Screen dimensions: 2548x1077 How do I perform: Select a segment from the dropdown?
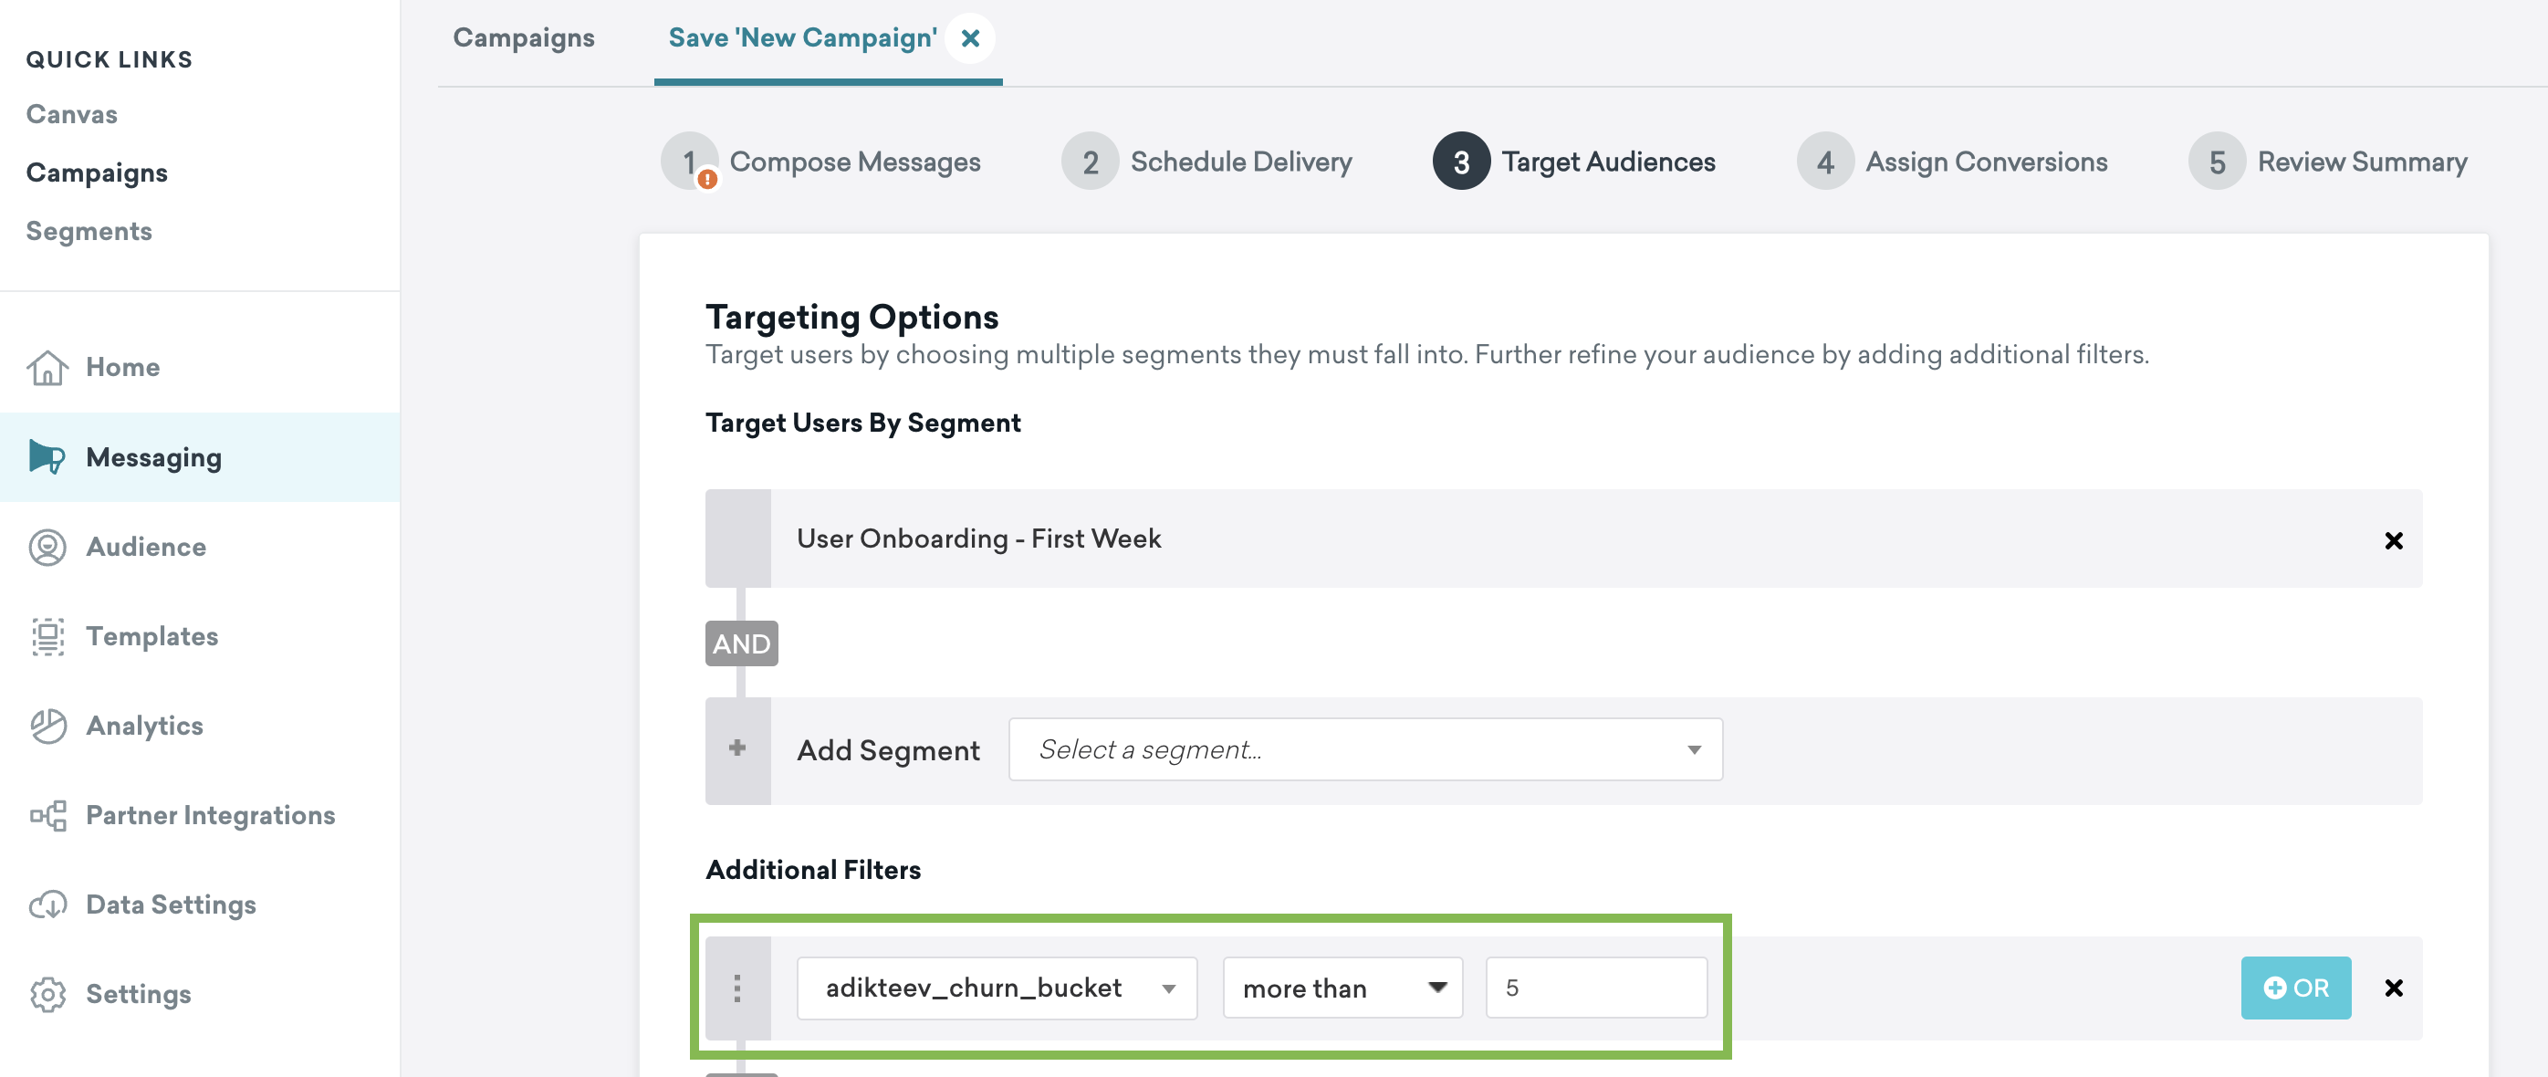[x=1365, y=748]
